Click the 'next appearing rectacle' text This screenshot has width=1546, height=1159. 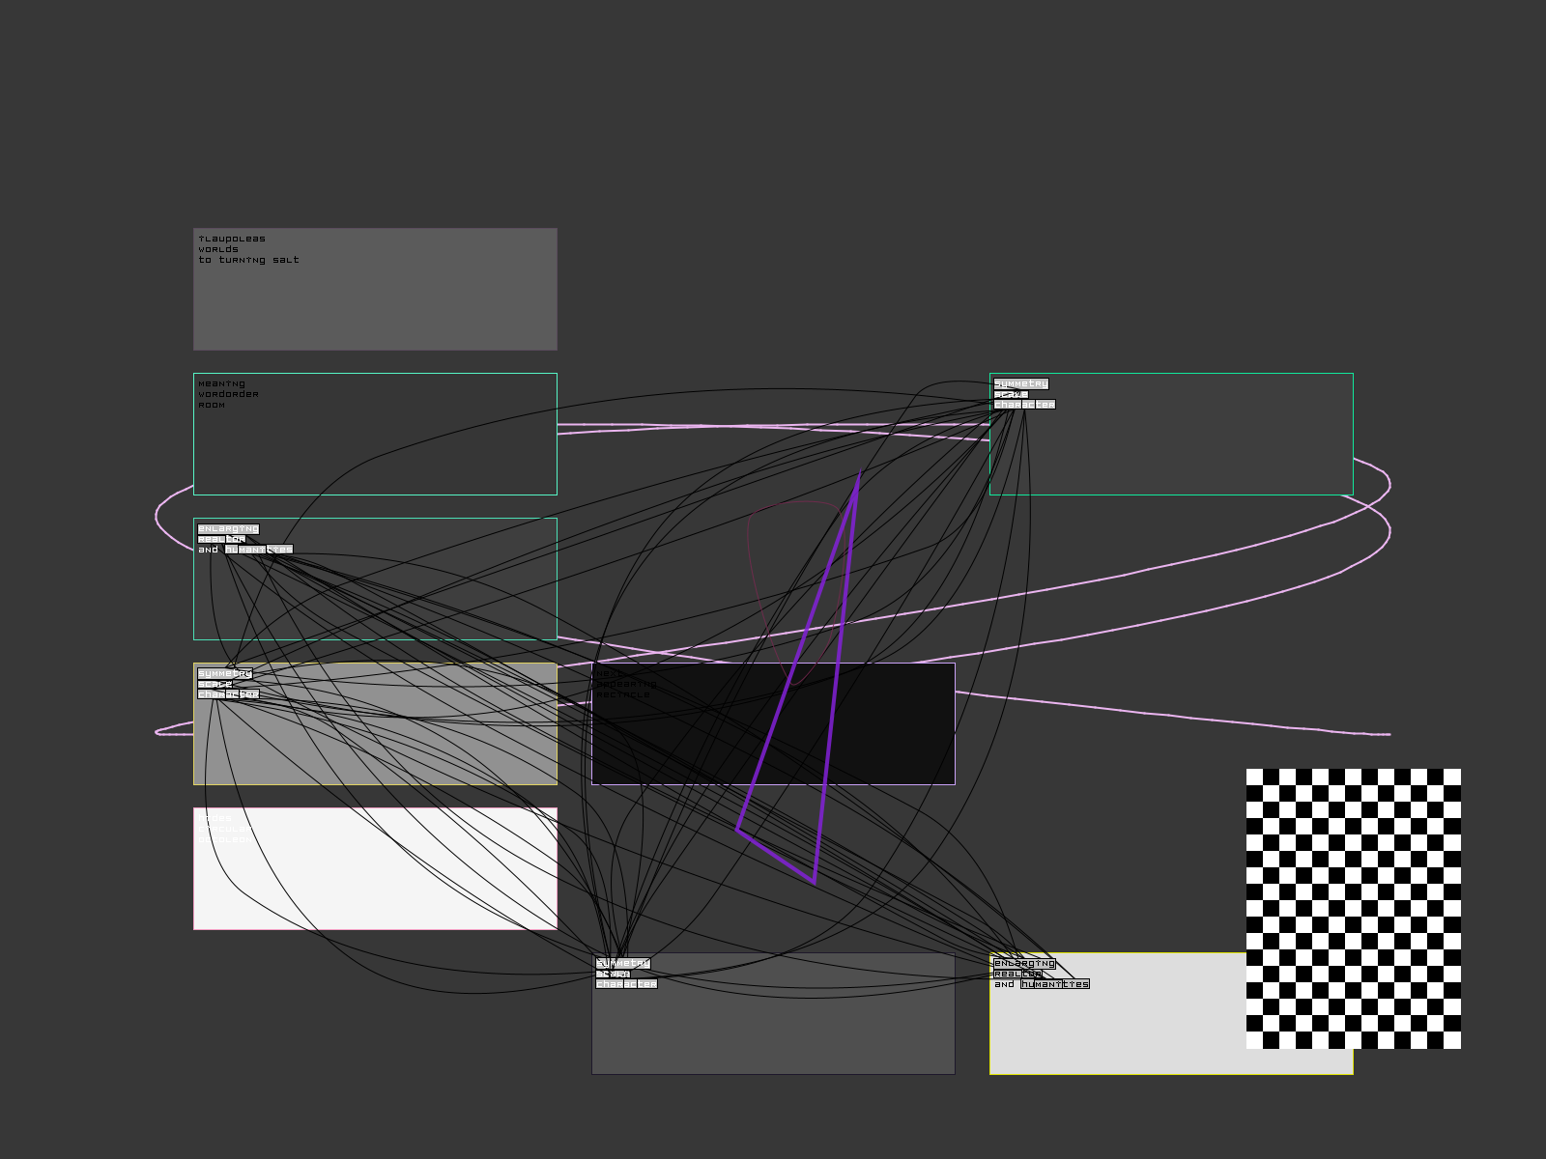pos(625,684)
